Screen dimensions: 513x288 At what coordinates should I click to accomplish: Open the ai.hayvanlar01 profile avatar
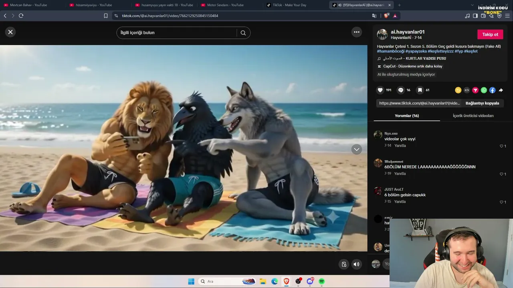click(382, 34)
